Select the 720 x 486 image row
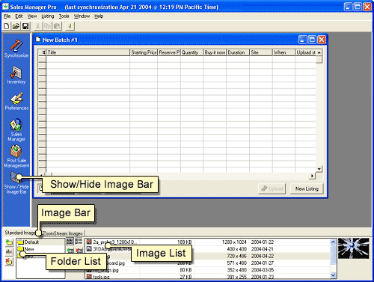 (x=208, y=256)
